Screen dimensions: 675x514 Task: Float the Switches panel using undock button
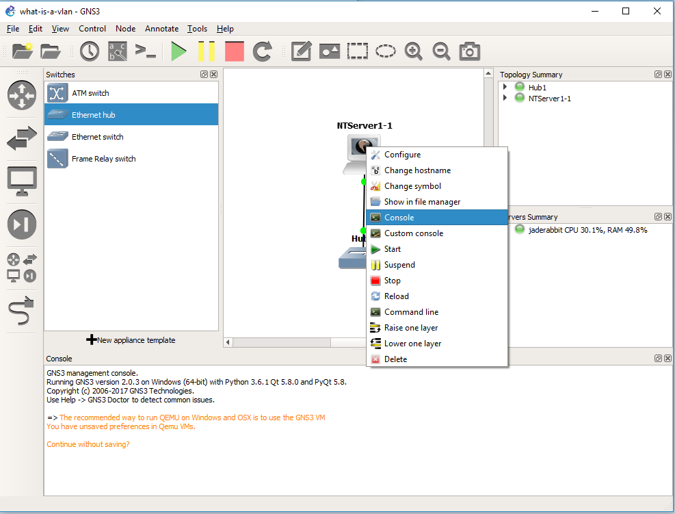tap(204, 75)
